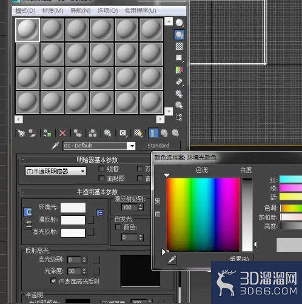This screenshot has width=302, height=304.
Task: Click the 红 color slider
Action: (290, 180)
